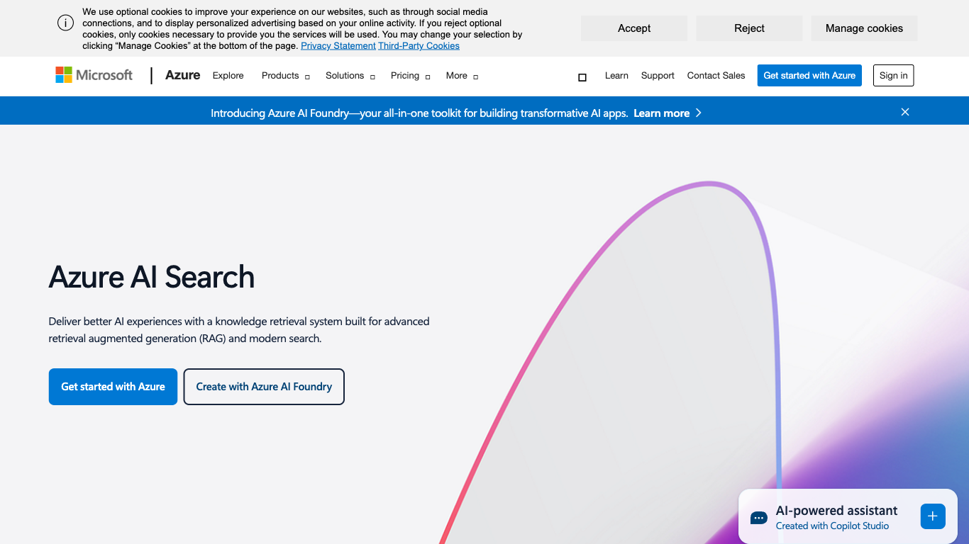This screenshot has height=544, width=969.
Task: Open the Learn link in header
Action: pos(616,76)
